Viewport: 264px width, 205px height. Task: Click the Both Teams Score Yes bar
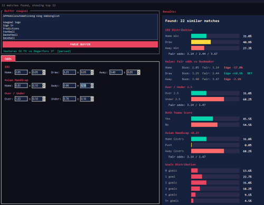click(202, 119)
